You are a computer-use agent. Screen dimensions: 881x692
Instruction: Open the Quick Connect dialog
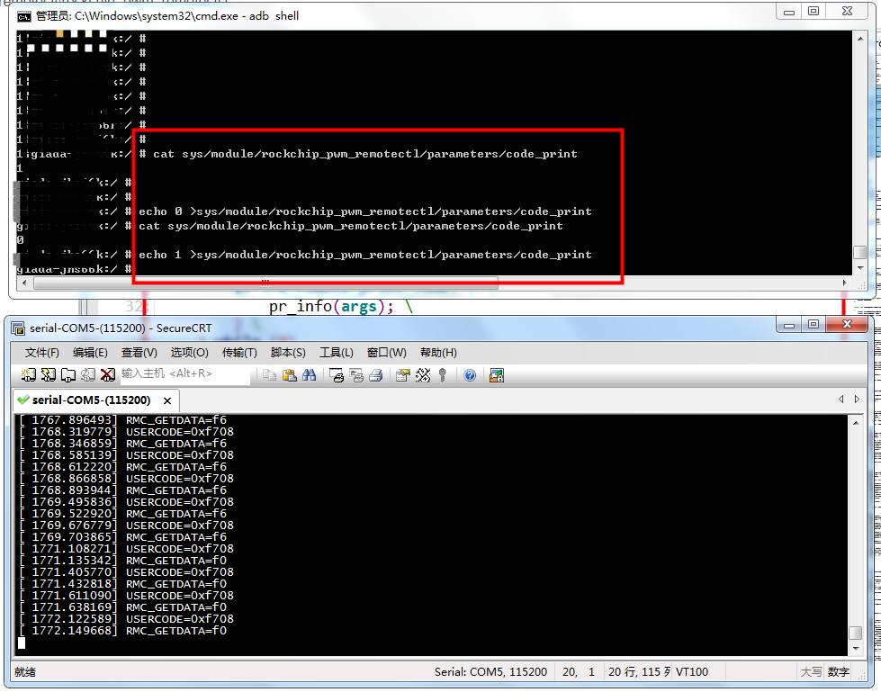click(47, 375)
